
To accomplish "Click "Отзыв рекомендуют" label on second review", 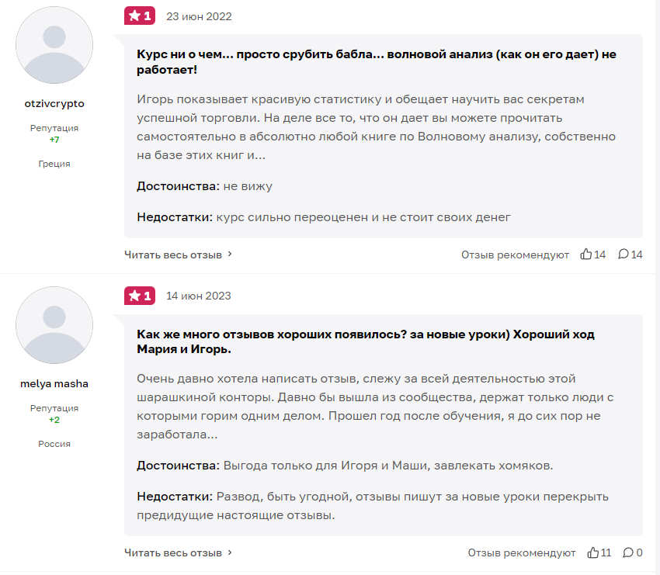I will [521, 552].
